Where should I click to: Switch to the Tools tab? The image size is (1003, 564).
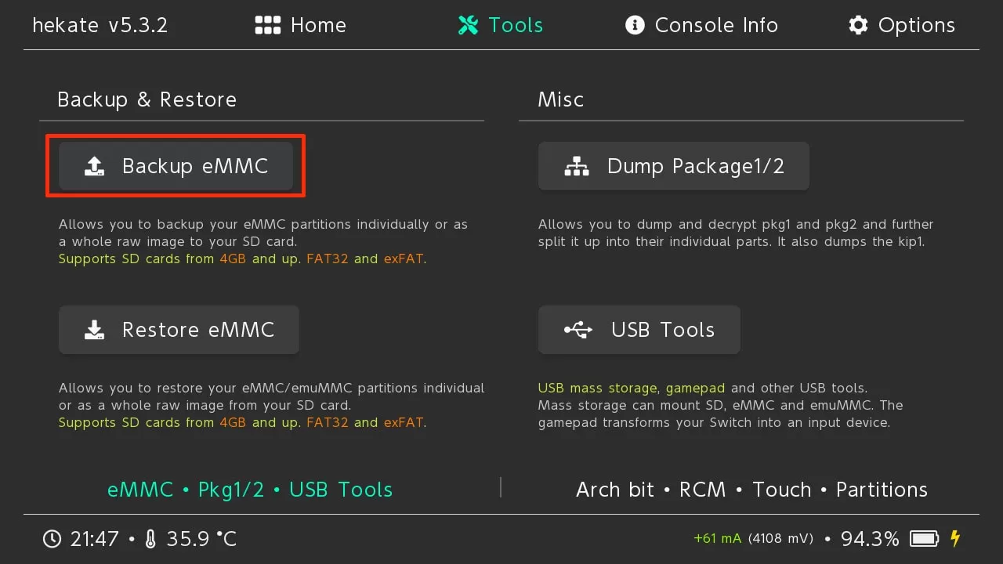tap(501, 25)
